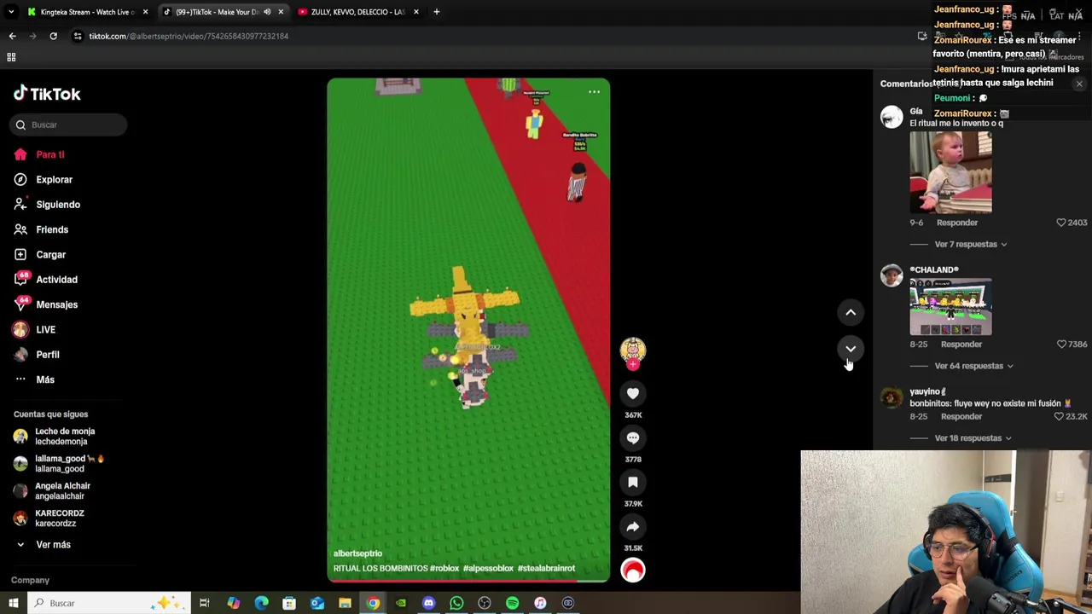The image size is (1092, 614).
Task: Switch to ZULLY, KEVVO, DELECCIO YouTube tab
Action: 358,12
